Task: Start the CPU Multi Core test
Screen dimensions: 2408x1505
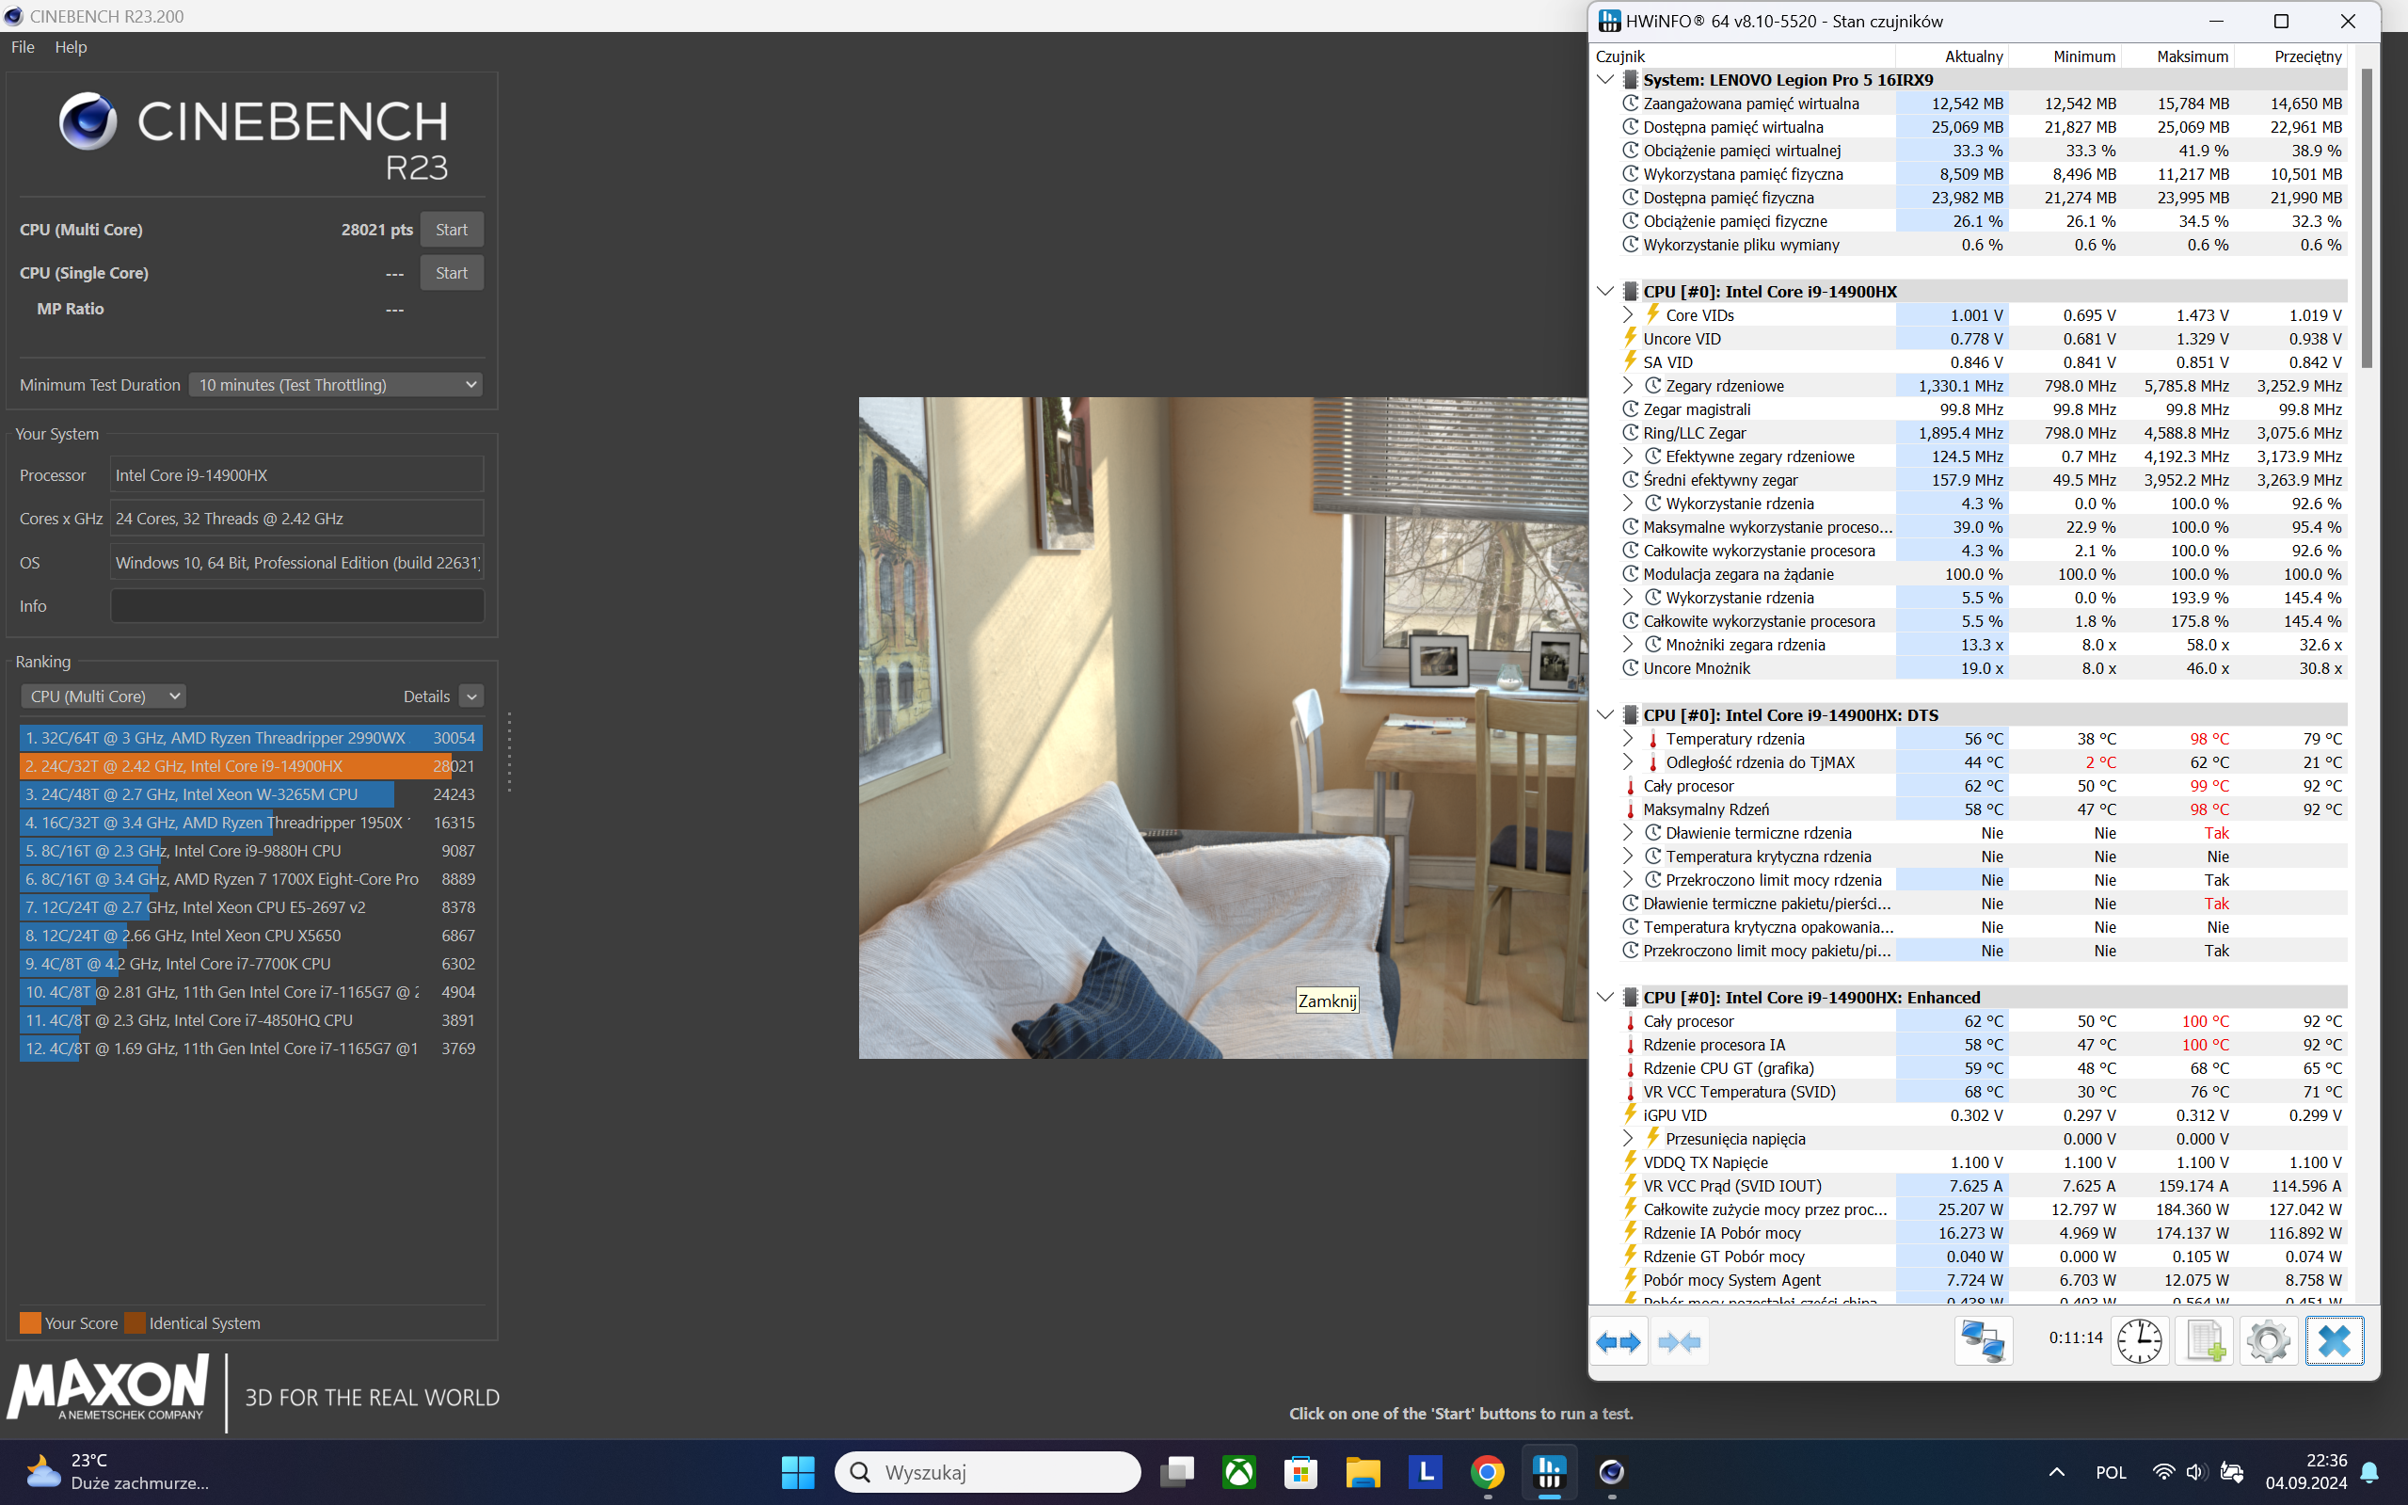Action: click(x=451, y=230)
